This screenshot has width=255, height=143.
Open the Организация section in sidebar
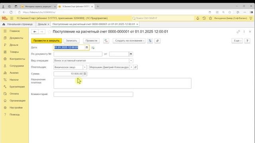(x=14, y=100)
